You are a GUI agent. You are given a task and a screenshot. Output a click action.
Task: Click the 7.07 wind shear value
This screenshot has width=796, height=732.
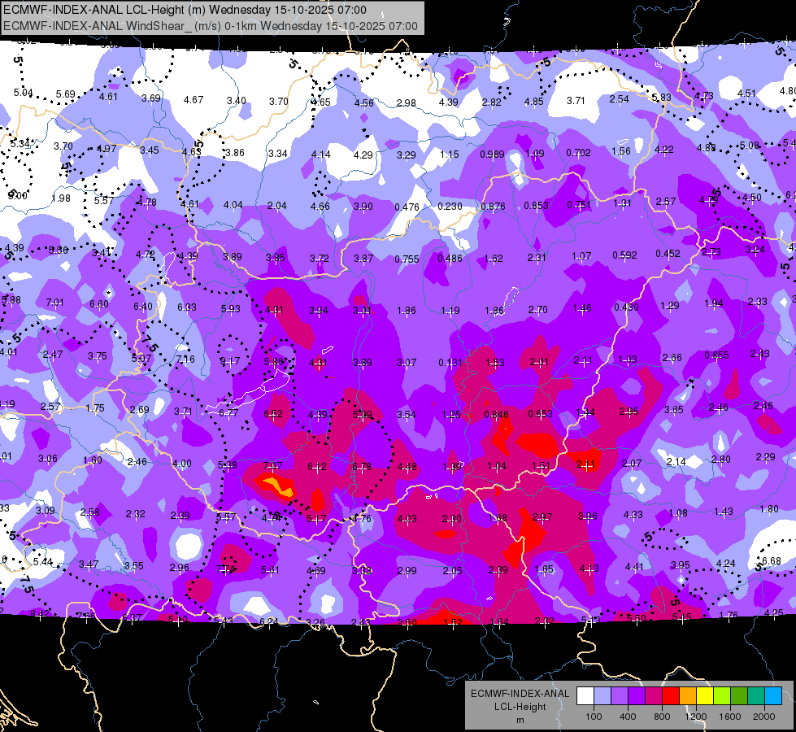(272, 465)
